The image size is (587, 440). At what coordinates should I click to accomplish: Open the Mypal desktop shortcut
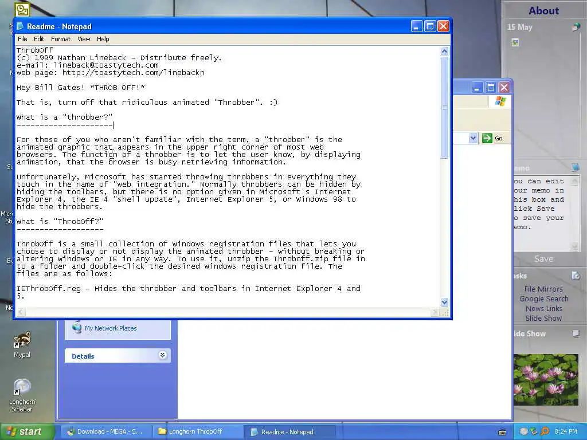[22, 344]
